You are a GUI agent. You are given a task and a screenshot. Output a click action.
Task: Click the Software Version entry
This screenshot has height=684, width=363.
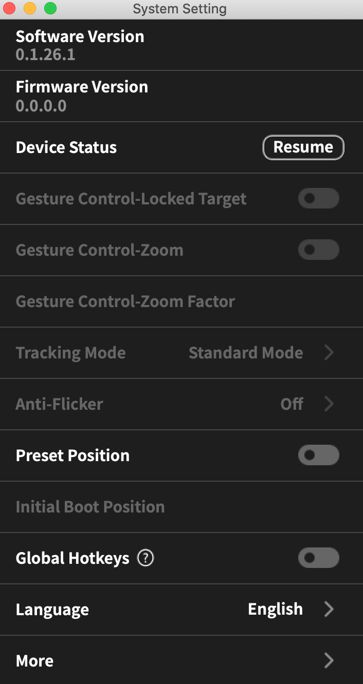pyautogui.click(x=80, y=45)
